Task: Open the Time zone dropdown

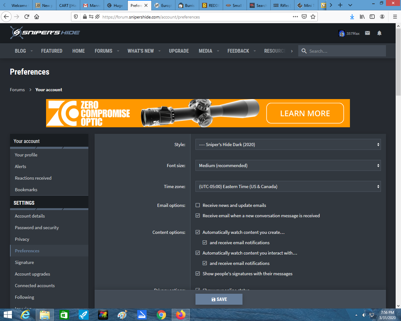Action: [x=288, y=187]
